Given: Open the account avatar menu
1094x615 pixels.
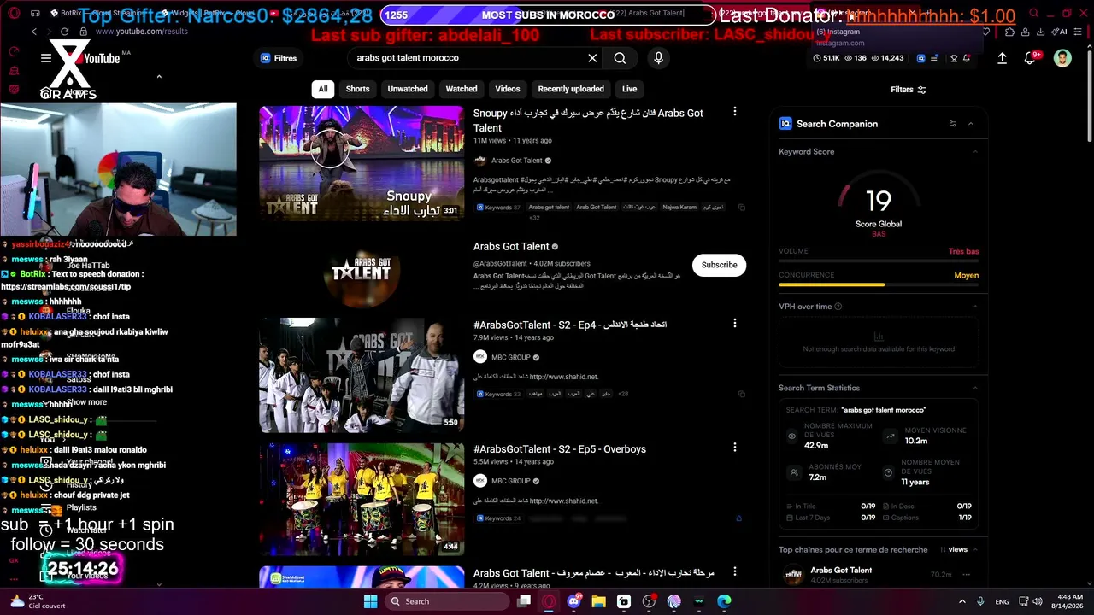Looking at the screenshot, I should coord(1062,58).
